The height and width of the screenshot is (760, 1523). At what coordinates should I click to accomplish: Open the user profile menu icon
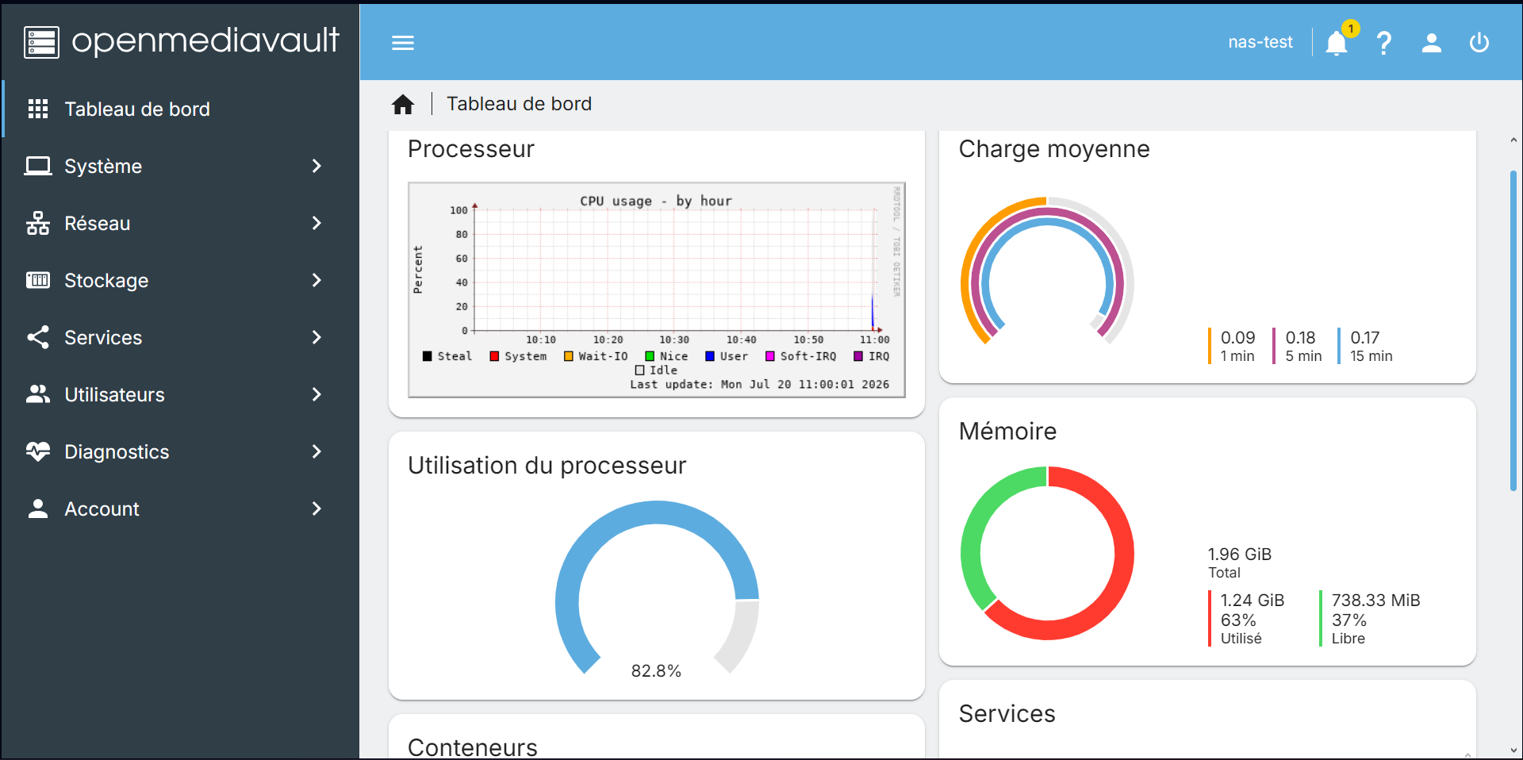pos(1432,43)
